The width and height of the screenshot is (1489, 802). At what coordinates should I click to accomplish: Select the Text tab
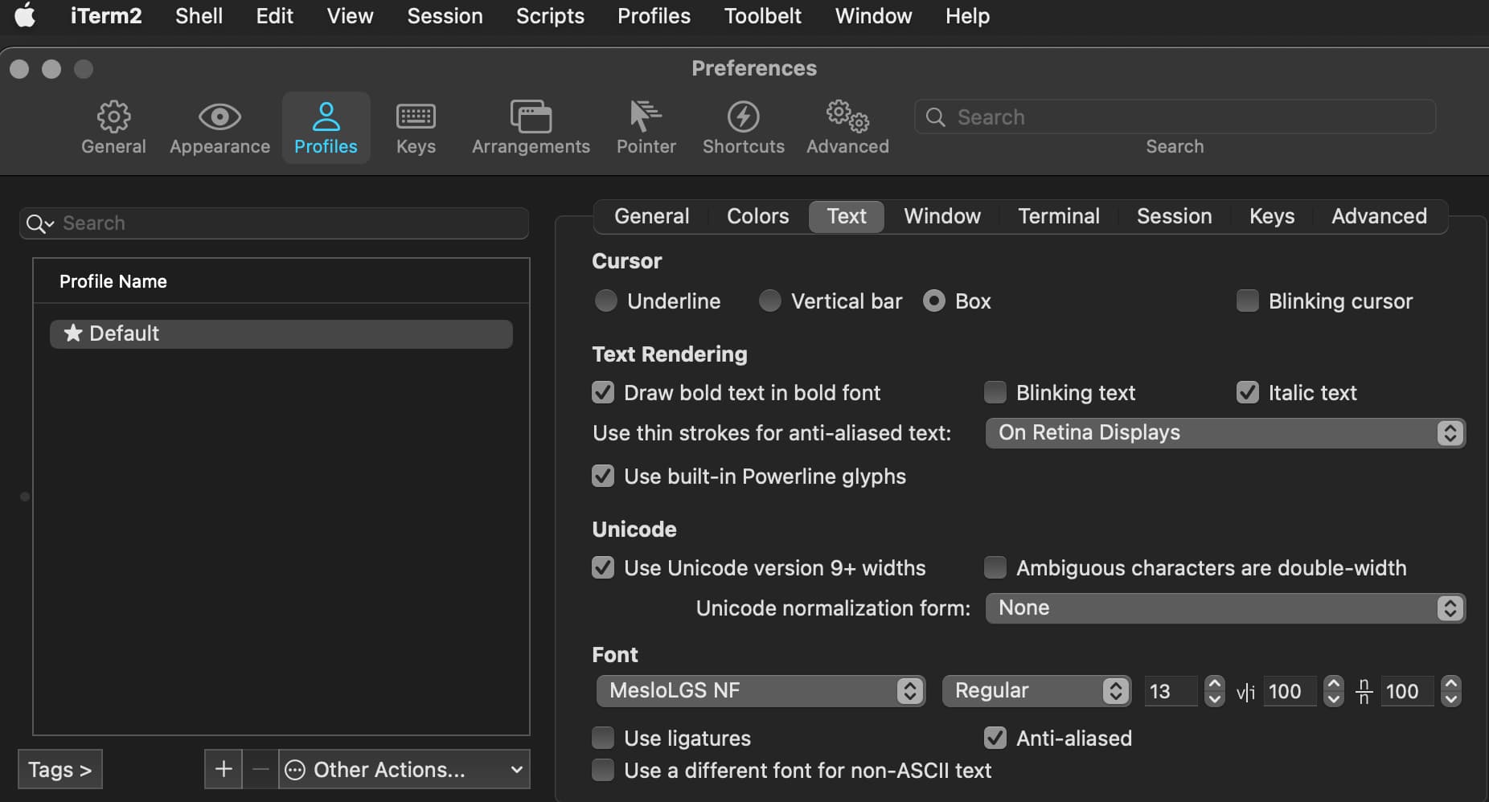coord(847,216)
